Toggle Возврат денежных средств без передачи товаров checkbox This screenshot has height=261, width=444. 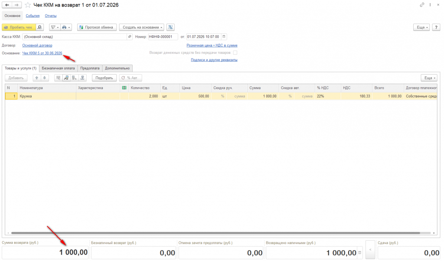(235, 52)
